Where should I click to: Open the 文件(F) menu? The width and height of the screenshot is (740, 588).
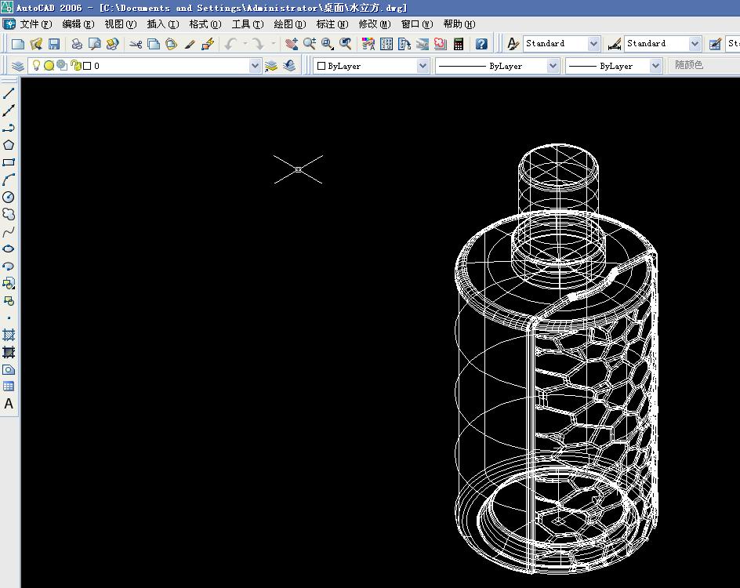tap(36, 24)
